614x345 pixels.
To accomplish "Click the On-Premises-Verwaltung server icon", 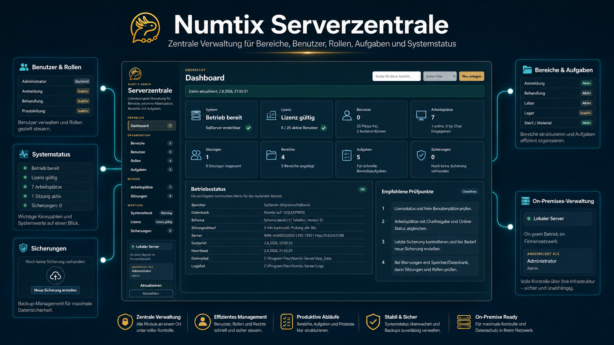I will (x=525, y=201).
